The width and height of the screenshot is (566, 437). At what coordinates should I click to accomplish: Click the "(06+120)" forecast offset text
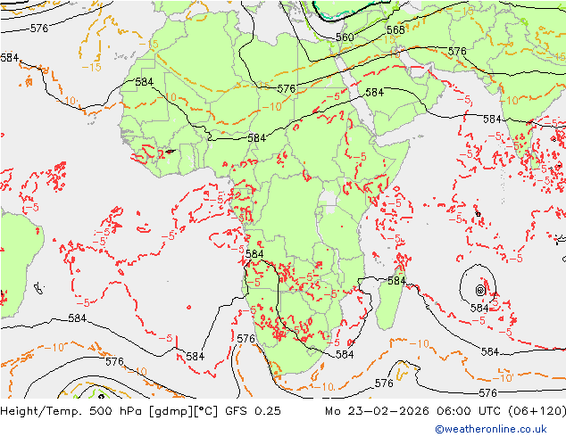(537, 411)
